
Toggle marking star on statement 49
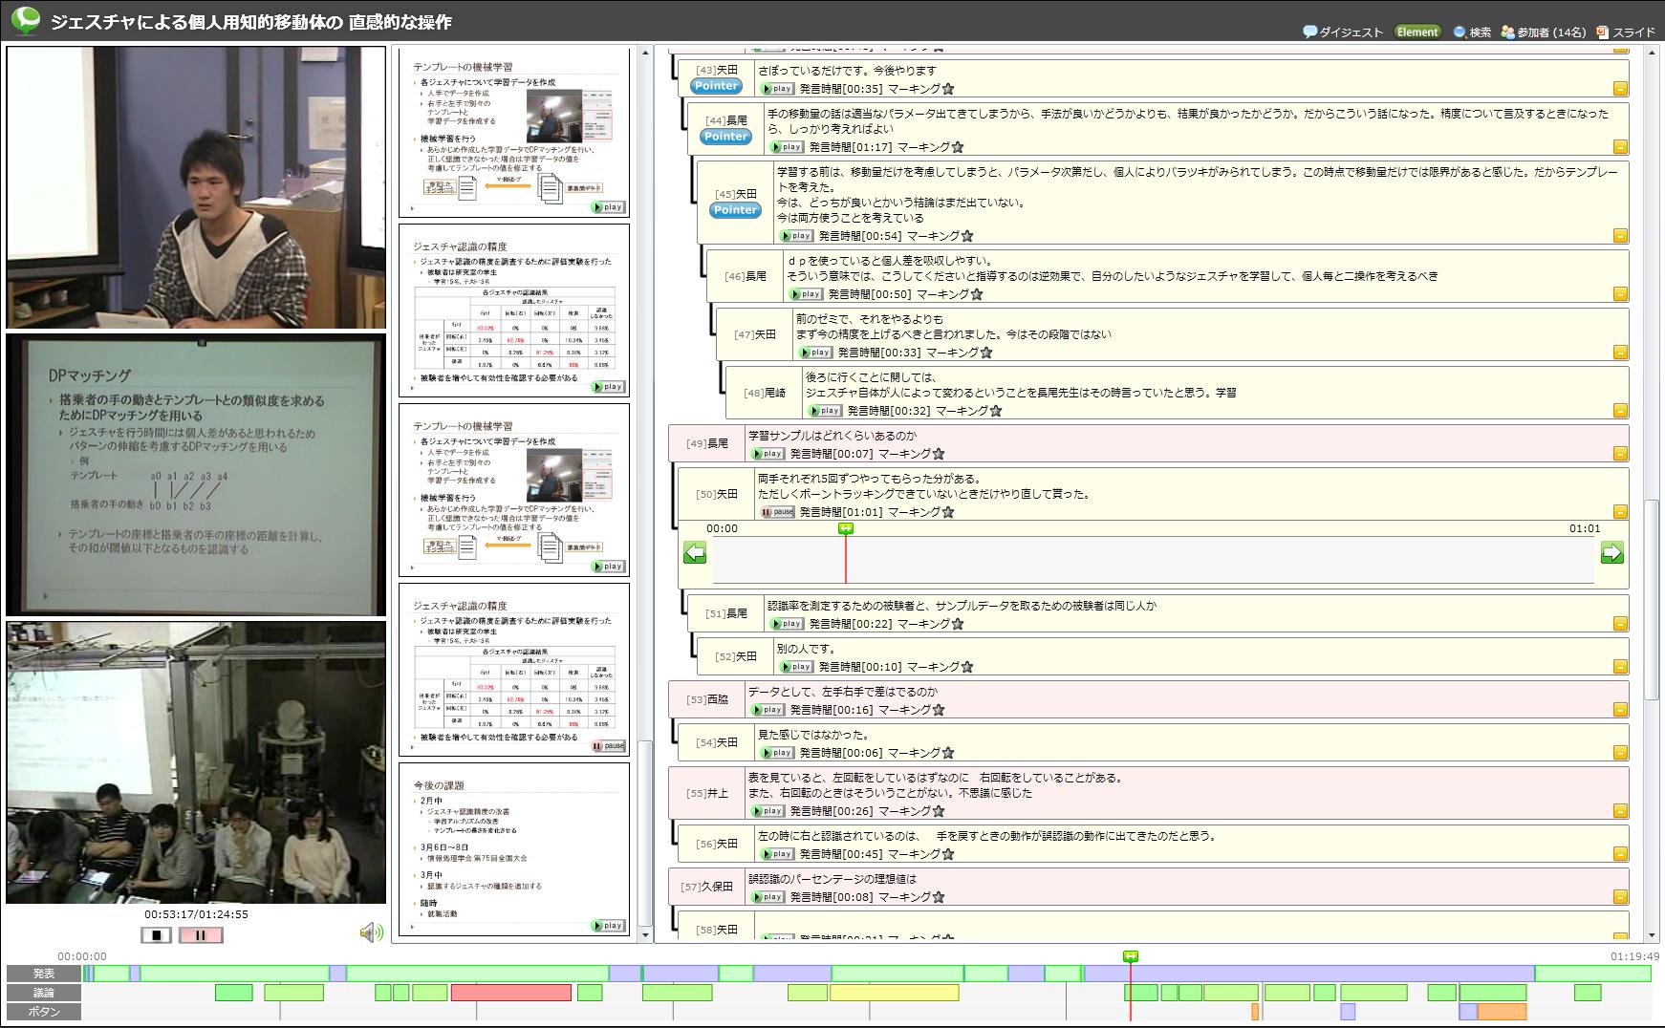(939, 454)
